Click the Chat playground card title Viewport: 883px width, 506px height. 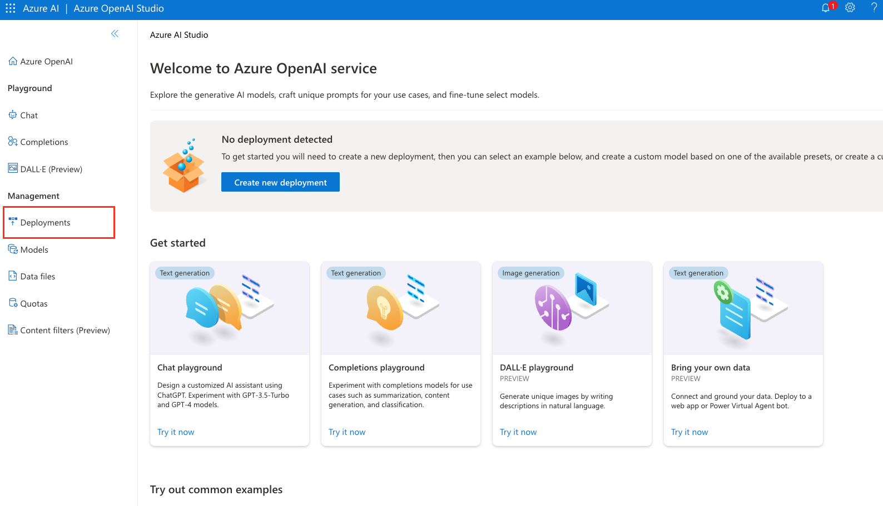tap(190, 368)
